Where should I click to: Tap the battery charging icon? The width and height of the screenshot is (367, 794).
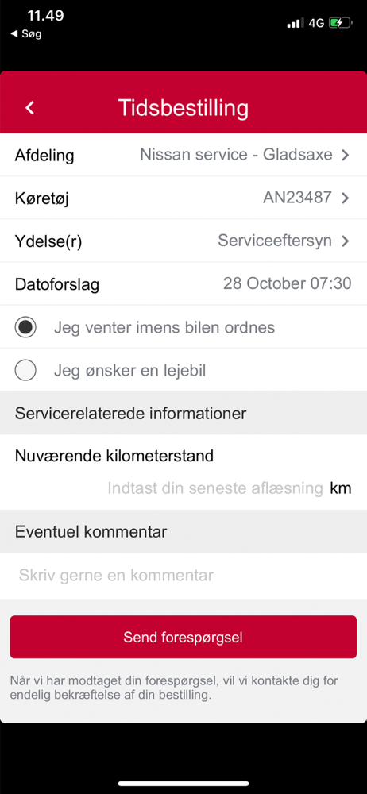(340, 23)
